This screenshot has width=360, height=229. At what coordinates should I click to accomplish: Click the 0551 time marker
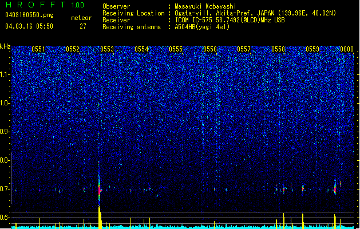click(38, 49)
